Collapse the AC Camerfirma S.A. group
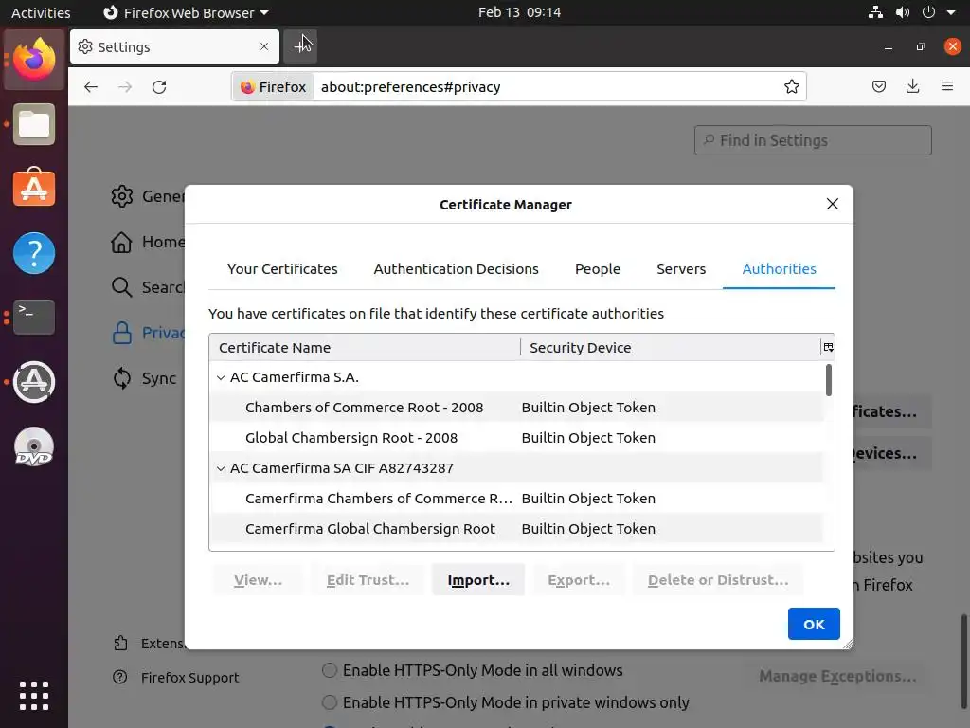This screenshot has height=728, width=970. coord(221,377)
